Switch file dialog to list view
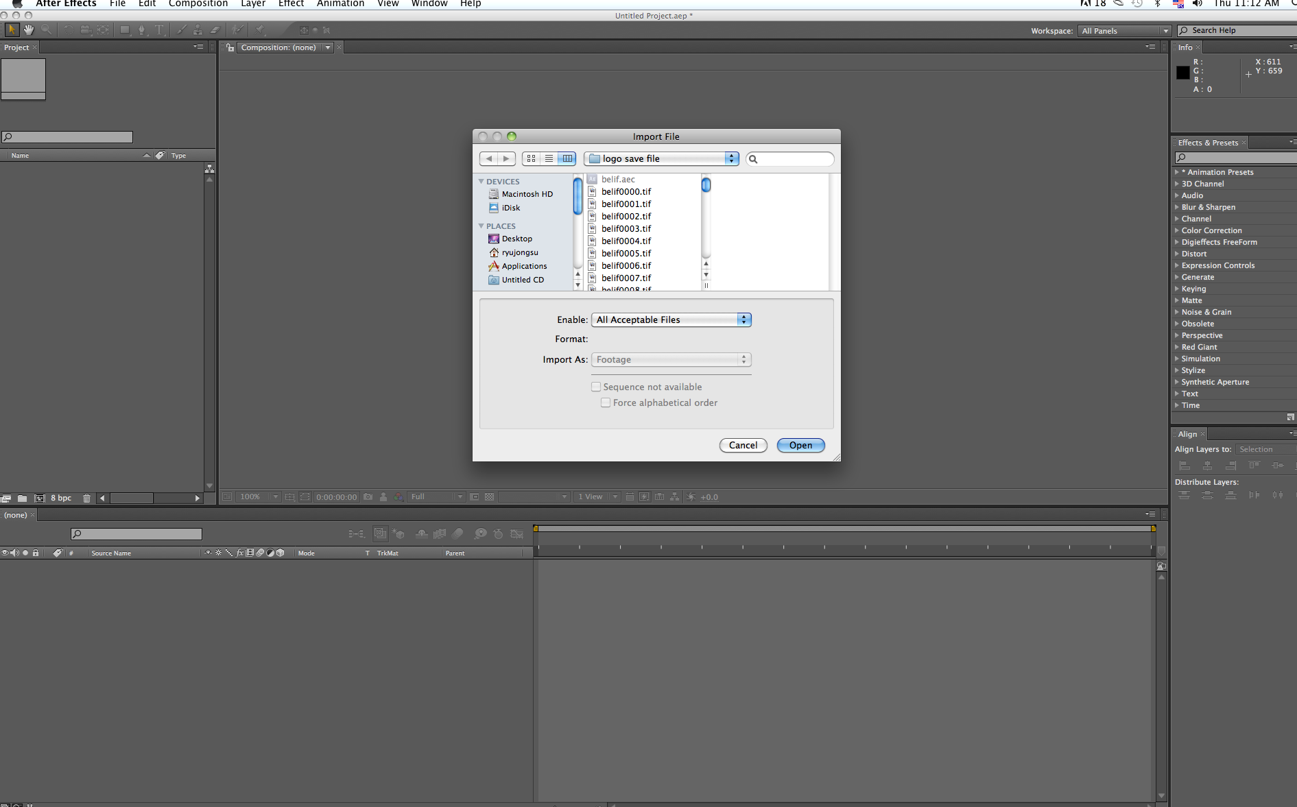Viewport: 1297px width, 807px height. 549,158
